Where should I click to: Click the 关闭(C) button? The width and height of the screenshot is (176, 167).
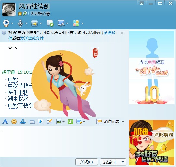pos(87,162)
